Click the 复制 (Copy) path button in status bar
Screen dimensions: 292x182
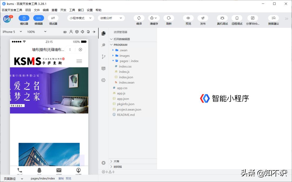(61, 178)
